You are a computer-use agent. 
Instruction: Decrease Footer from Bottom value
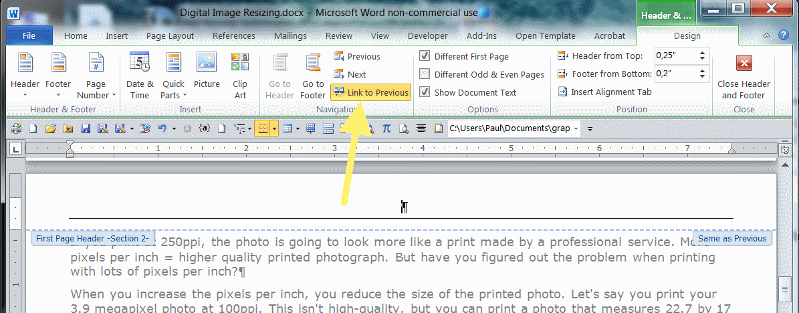point(703,77)
